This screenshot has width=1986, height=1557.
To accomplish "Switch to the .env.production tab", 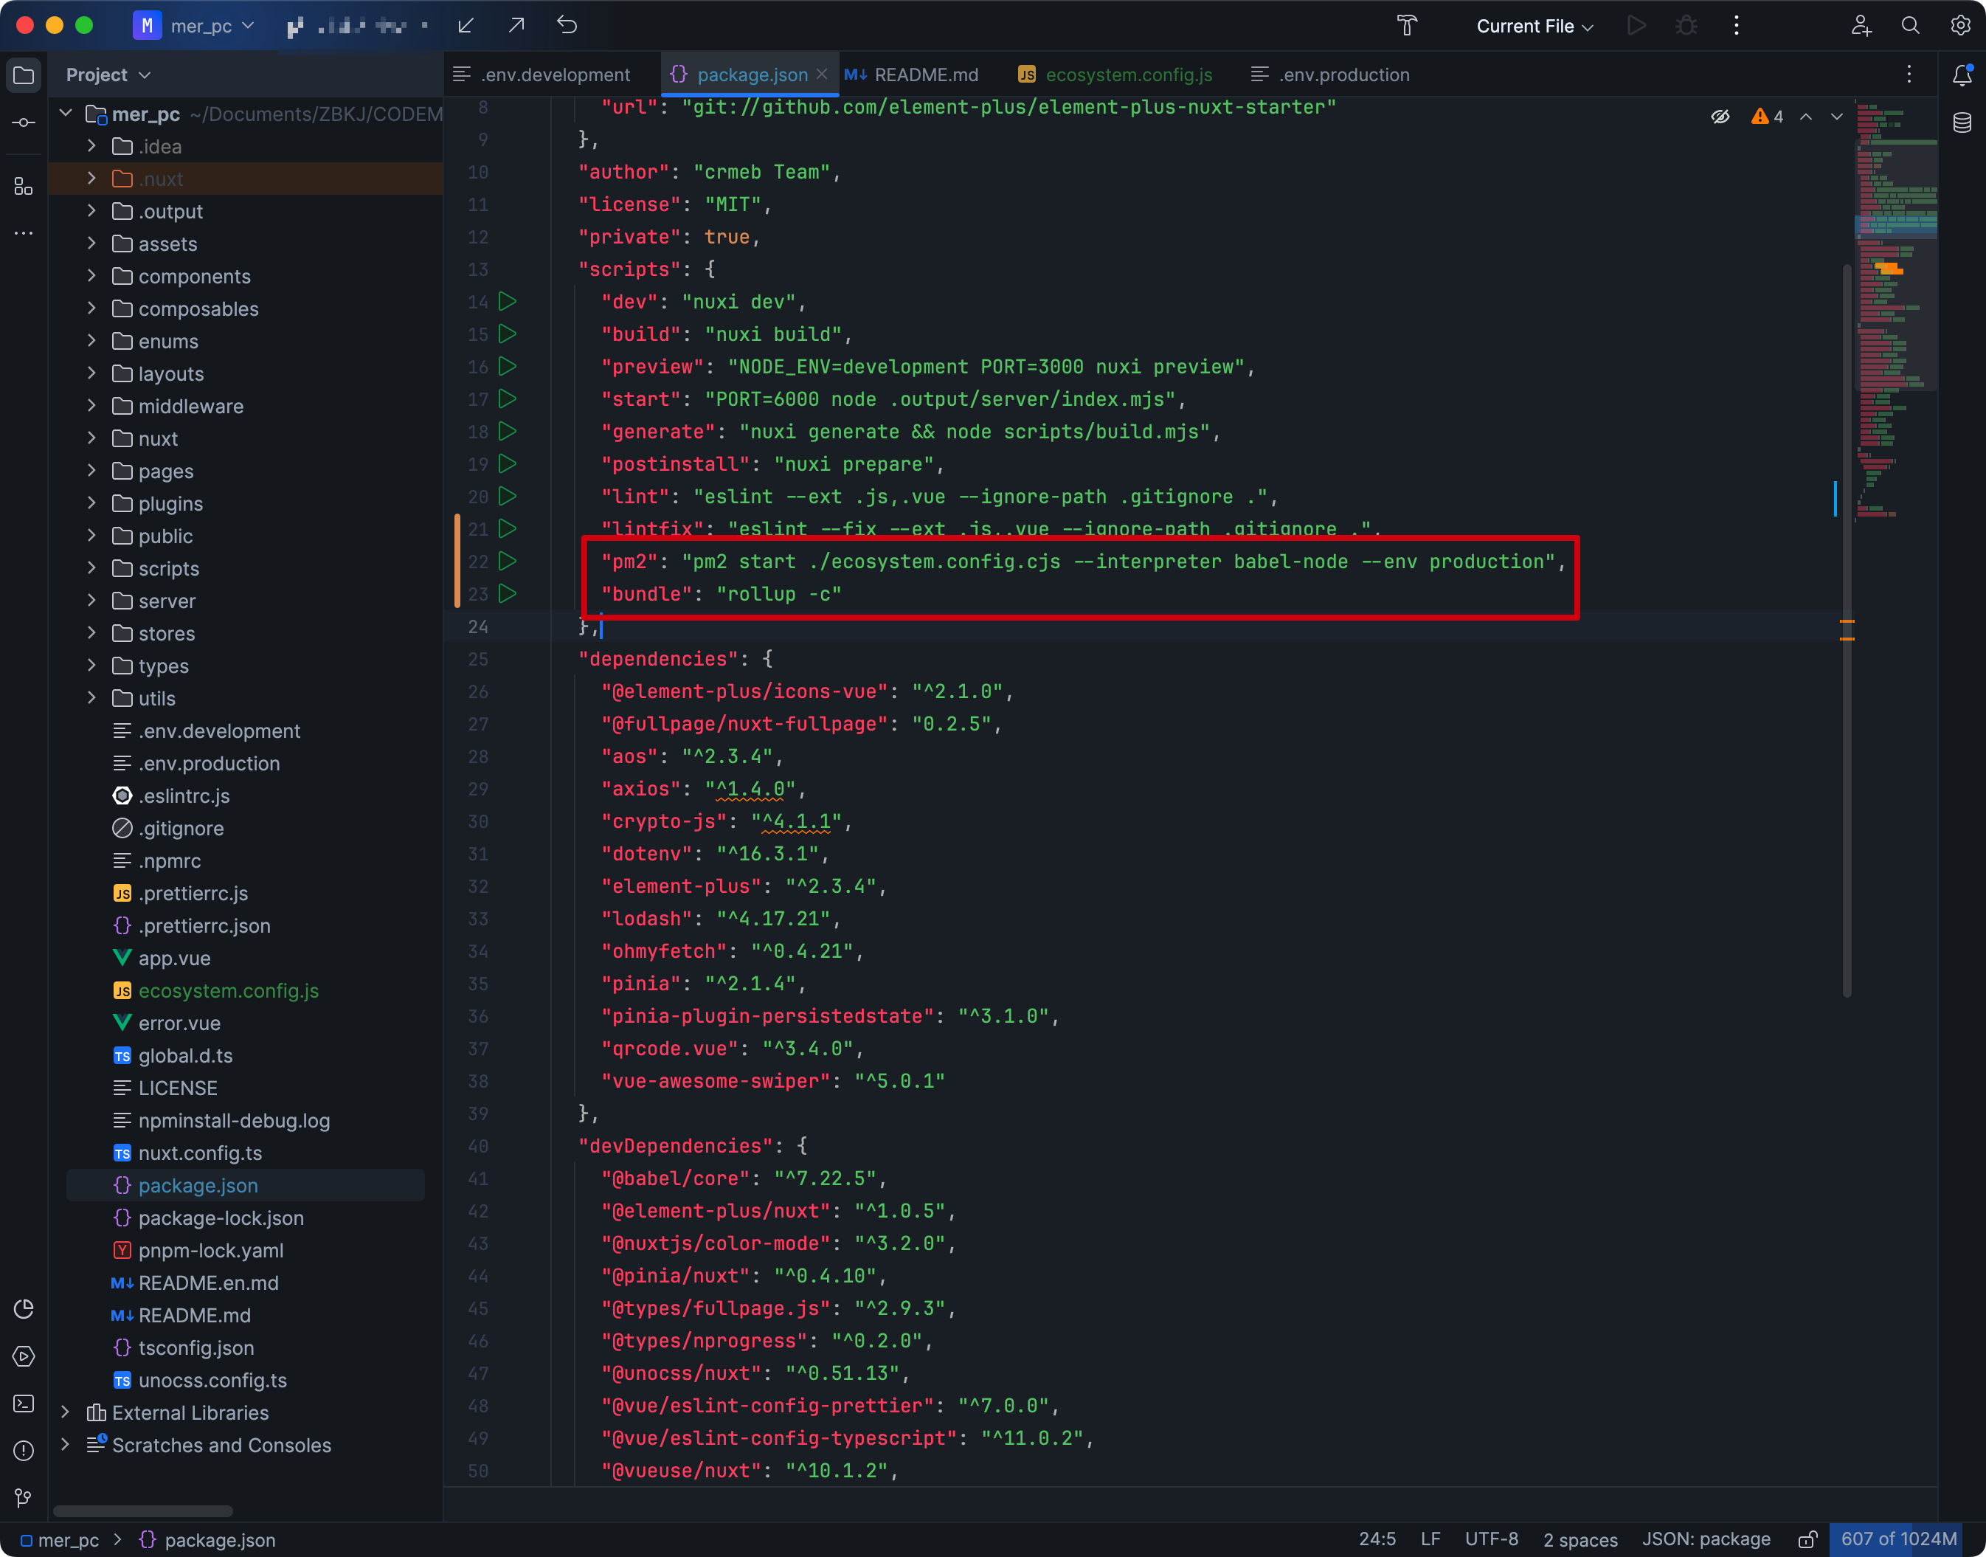I will 1331,75.
